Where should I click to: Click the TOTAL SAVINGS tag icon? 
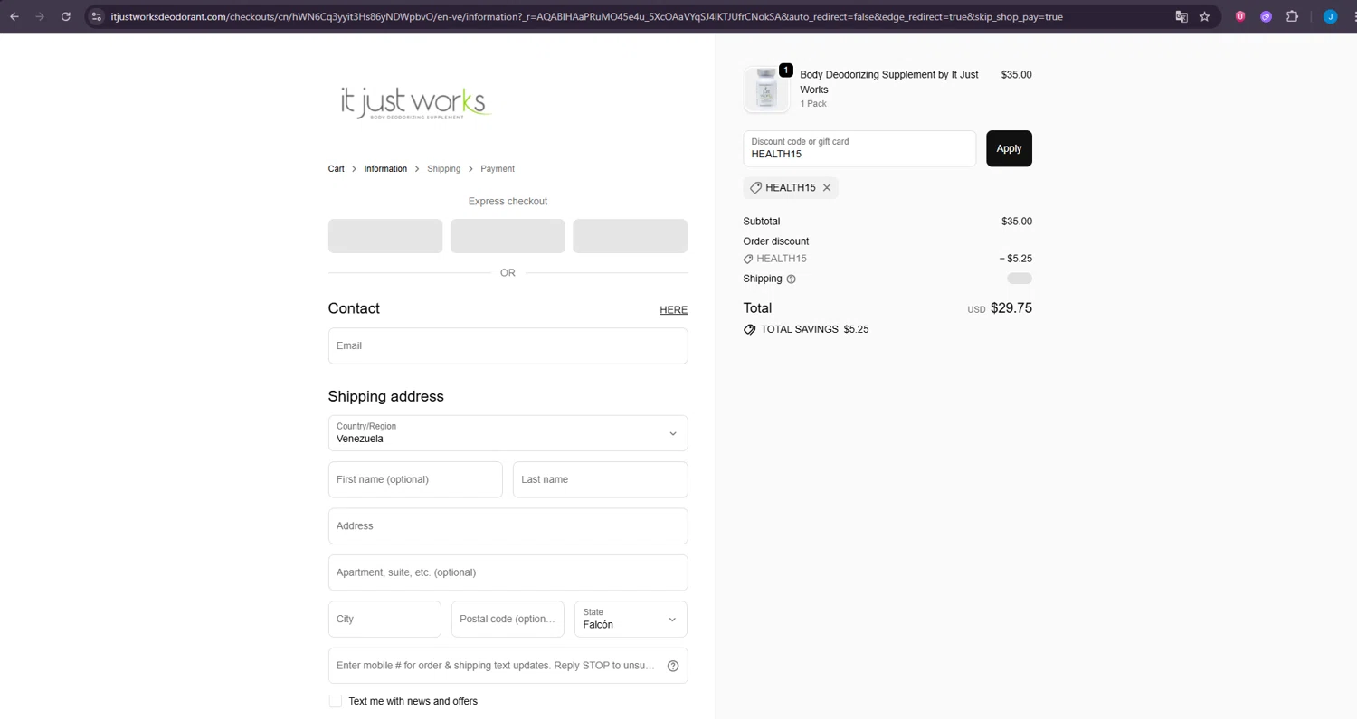click(749, 330)
